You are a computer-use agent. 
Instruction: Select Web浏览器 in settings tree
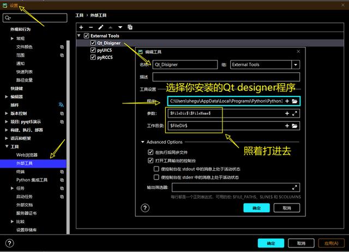point(27,155)
